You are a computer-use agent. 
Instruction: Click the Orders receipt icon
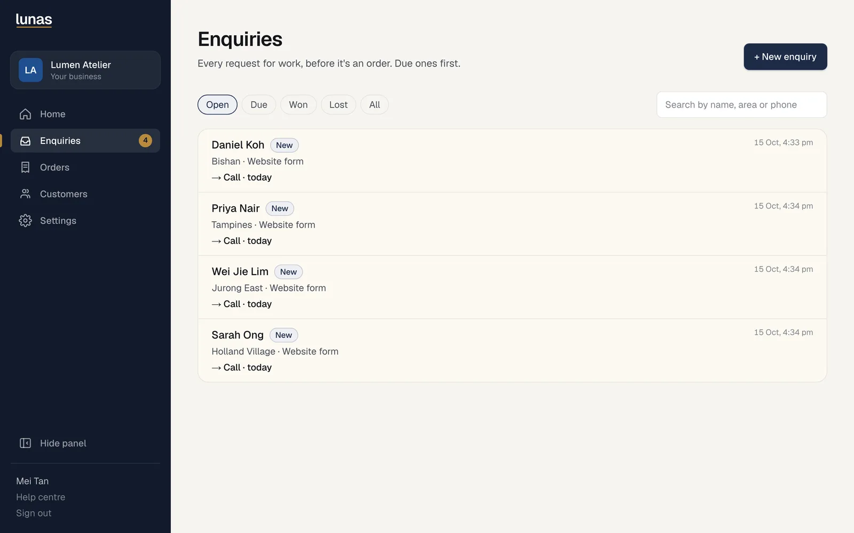pyautogui.click(x=25, y=167)
